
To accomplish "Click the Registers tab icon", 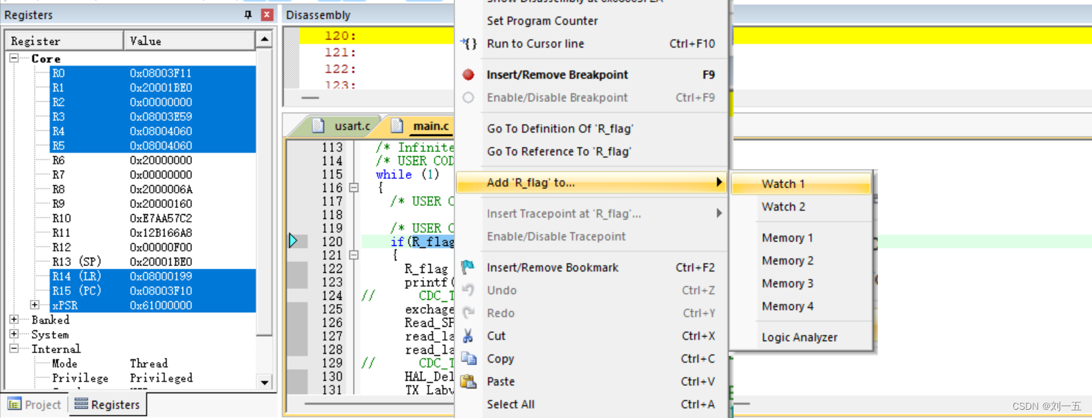I will (81, 404).
